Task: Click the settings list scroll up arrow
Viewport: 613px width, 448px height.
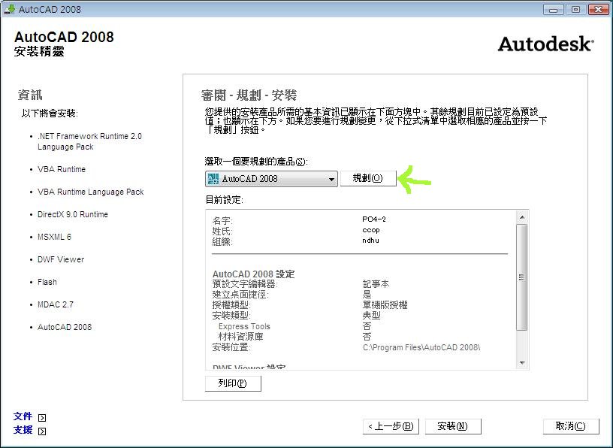Action: 522,216
